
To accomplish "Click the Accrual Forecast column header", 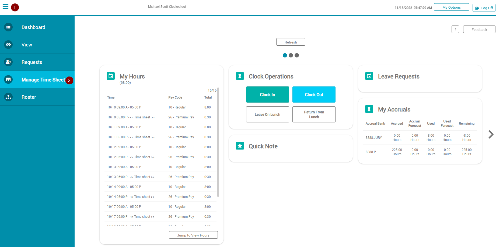I will point(415,123).
